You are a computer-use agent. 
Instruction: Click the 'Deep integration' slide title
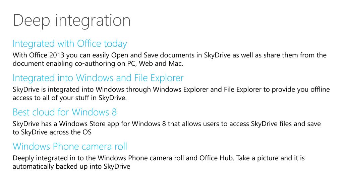(72, 21)
